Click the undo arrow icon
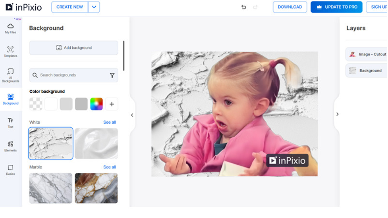The height and width of the screenshot is (218, 388). (x=244, y=7)
